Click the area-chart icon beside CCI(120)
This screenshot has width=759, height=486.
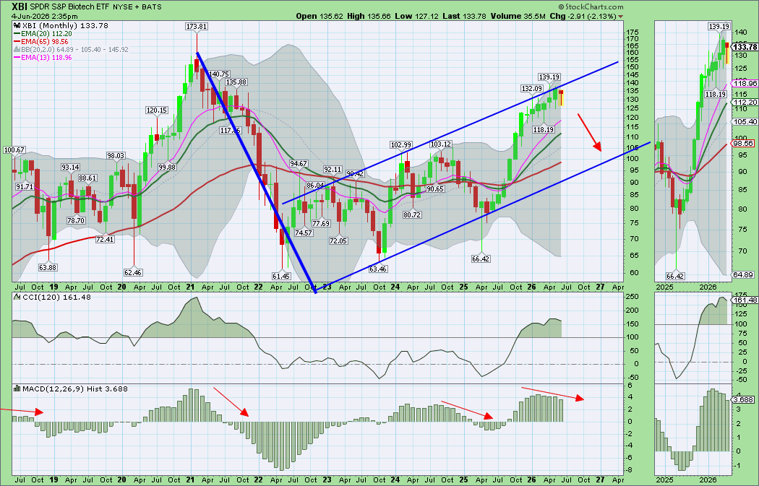tap(17, 297)
